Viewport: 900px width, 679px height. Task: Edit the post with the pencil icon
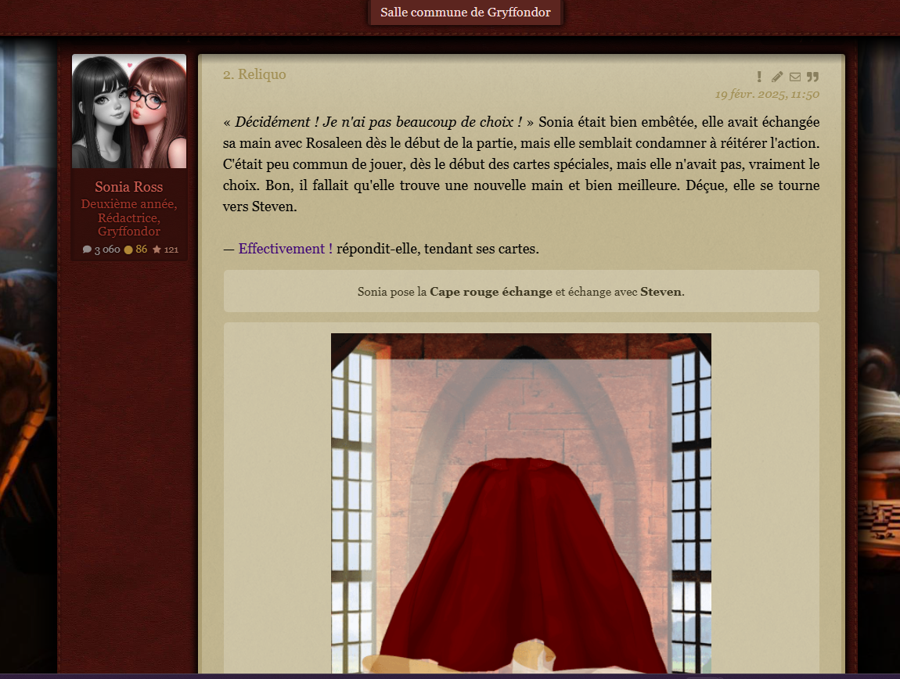[x=777, y=77]
